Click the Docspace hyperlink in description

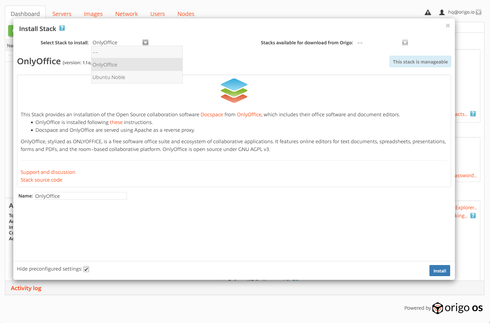tap(212, 114)
